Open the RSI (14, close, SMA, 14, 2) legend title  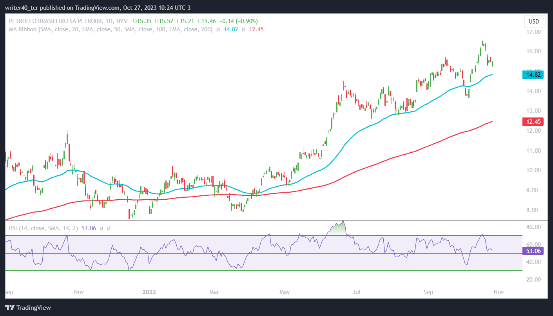44,228
